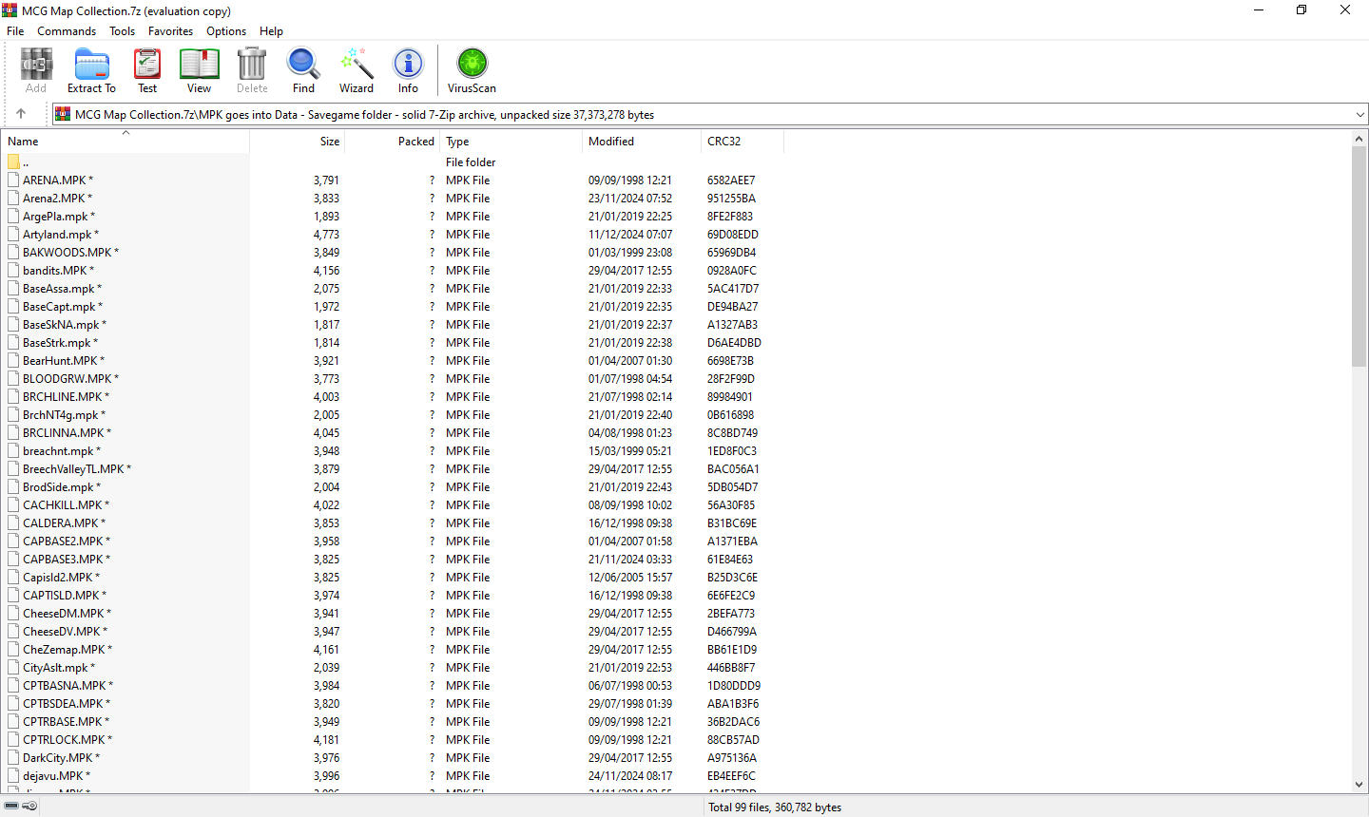Launch the Find search tool

[303, 70]
